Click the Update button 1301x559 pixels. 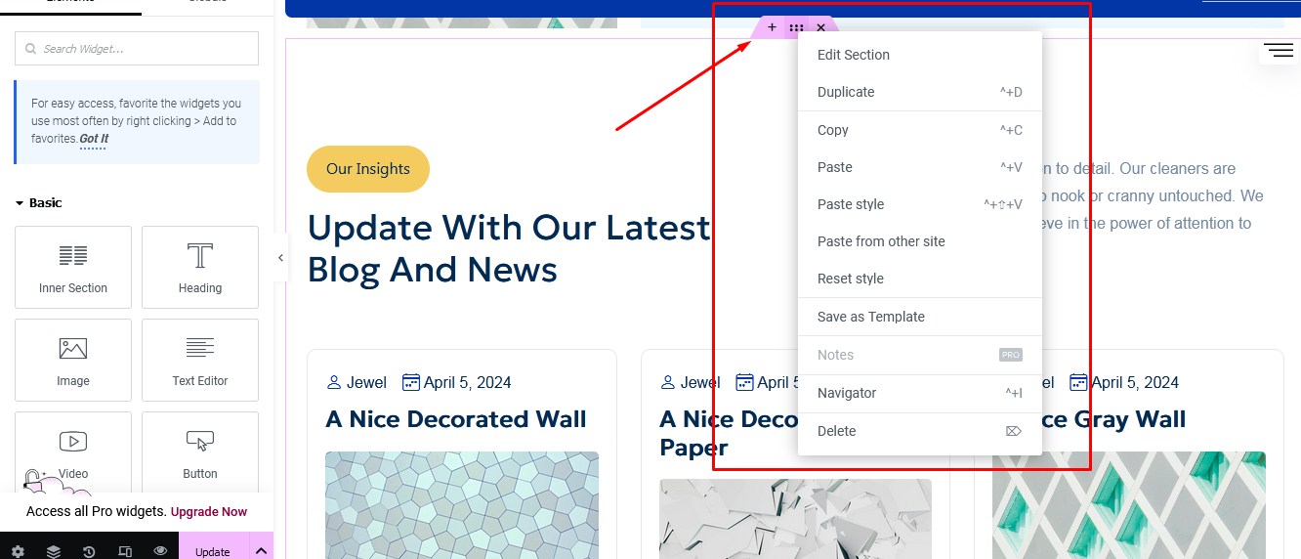point(213,551)
